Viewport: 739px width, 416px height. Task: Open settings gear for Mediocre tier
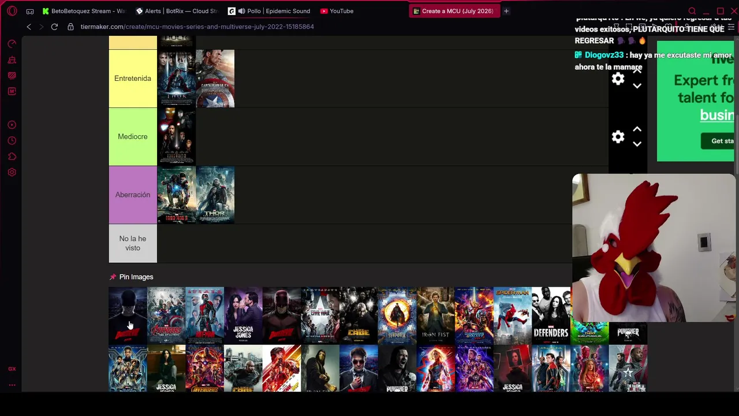618,137
